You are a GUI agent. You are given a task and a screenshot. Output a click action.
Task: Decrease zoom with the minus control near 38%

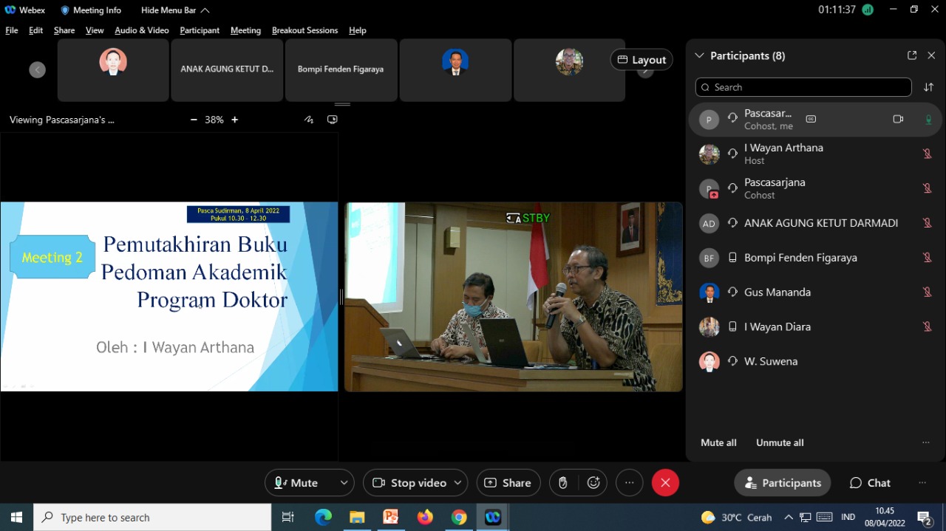pyautogui.click(x=193, y=119)
